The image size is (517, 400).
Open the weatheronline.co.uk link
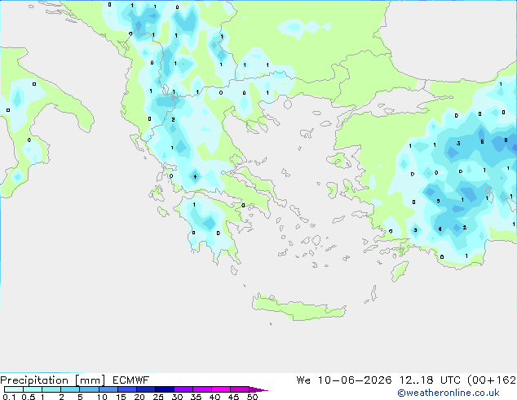449,393
